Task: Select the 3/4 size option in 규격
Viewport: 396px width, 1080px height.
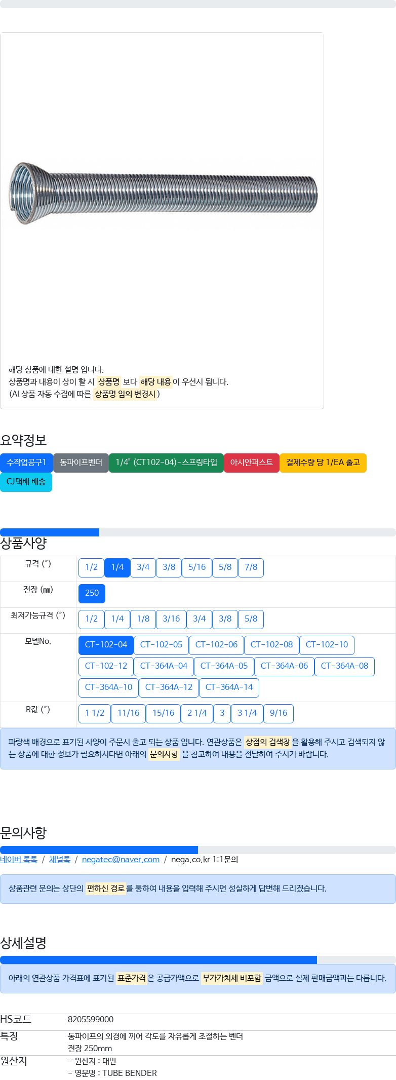Action: coord(143,567)
